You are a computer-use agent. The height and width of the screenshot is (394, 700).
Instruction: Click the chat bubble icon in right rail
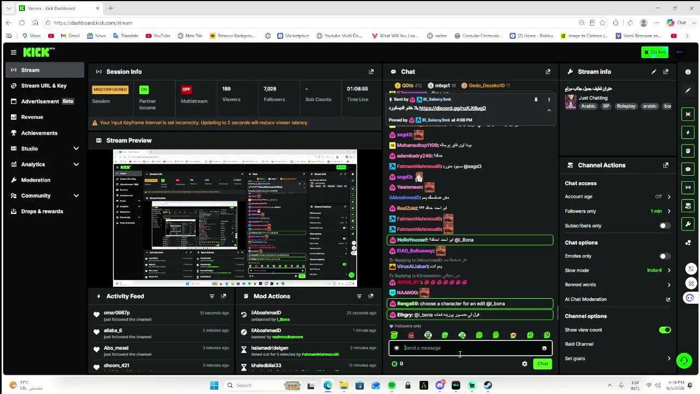(x=688, y=169)
